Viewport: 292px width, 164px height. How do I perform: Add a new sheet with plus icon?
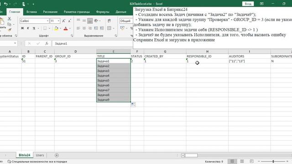point(57,155)
